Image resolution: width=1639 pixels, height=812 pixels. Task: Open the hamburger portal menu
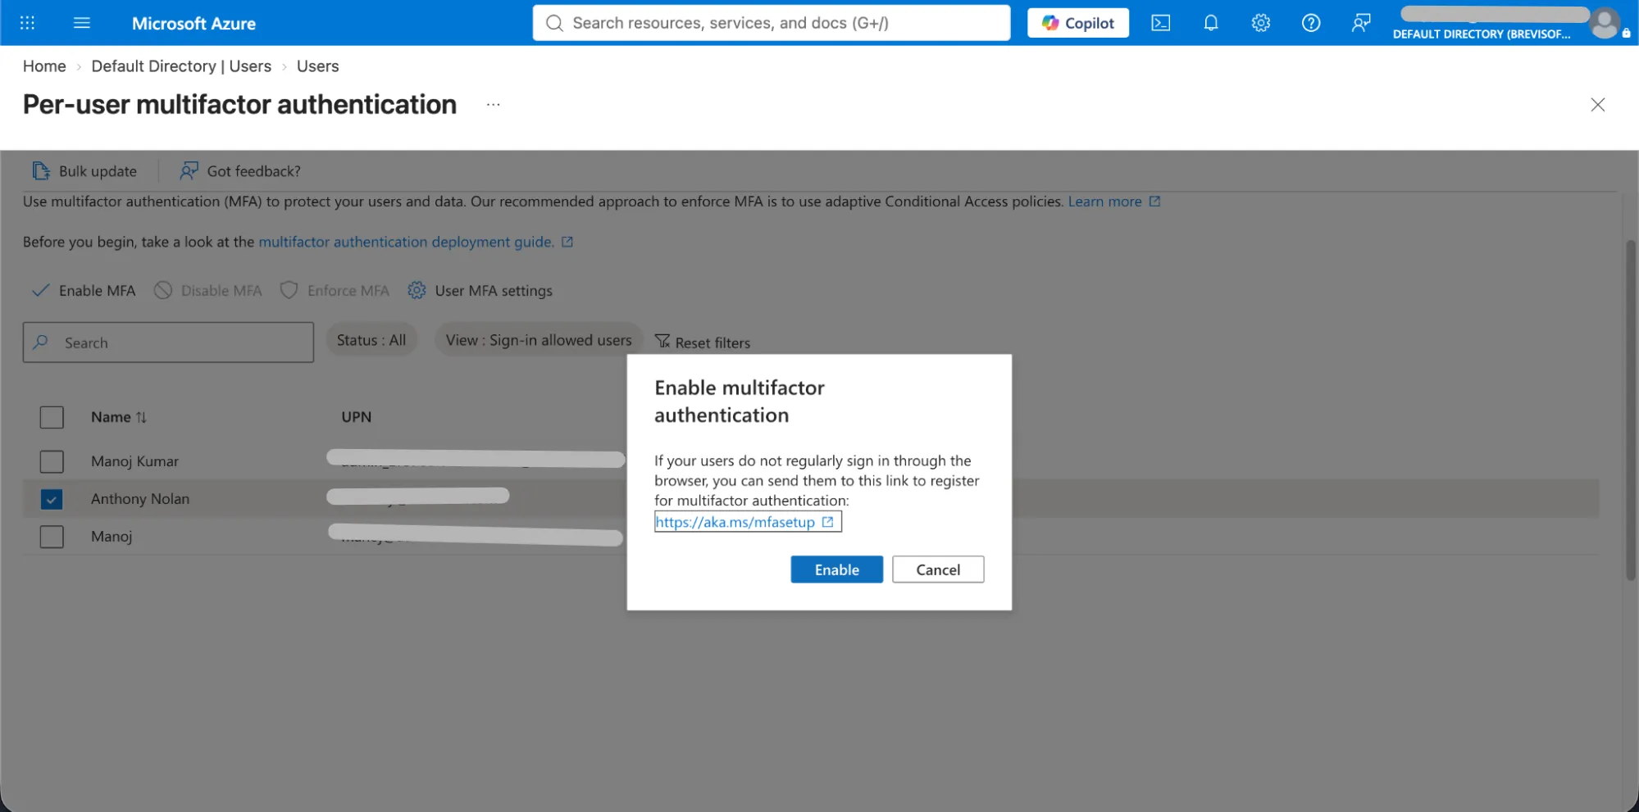(x=82, y=23)
